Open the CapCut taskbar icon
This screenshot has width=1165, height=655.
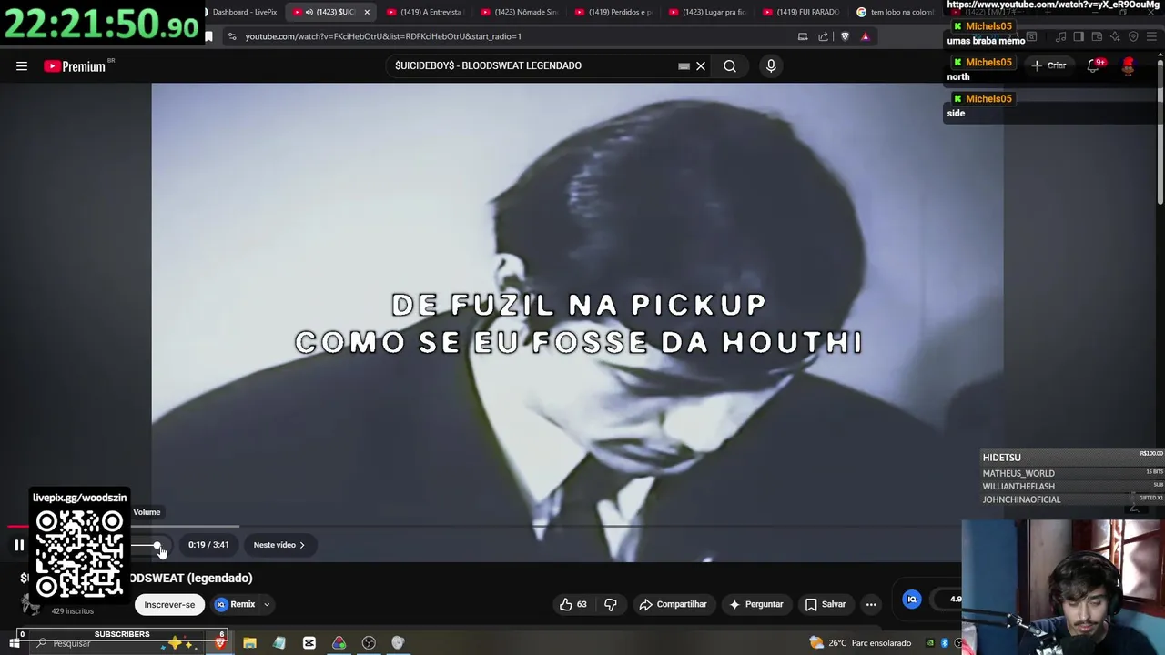click(309, 643)
